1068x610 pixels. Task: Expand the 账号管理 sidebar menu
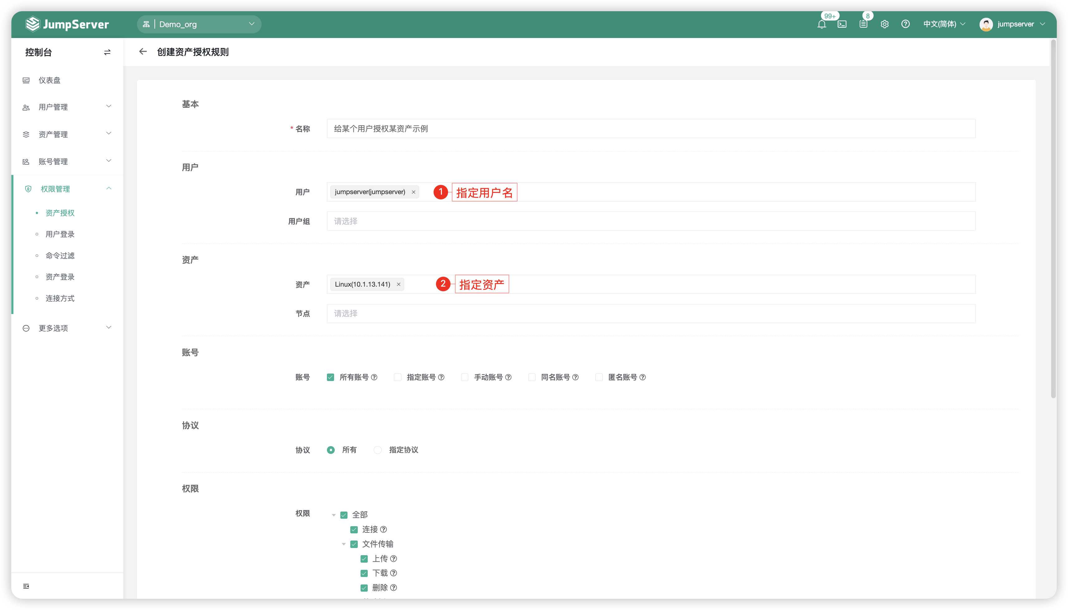tap(67, 161)
